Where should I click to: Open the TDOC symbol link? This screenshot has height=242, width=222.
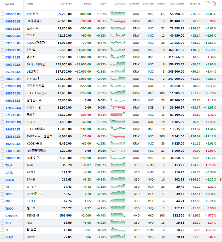(9, 208)
